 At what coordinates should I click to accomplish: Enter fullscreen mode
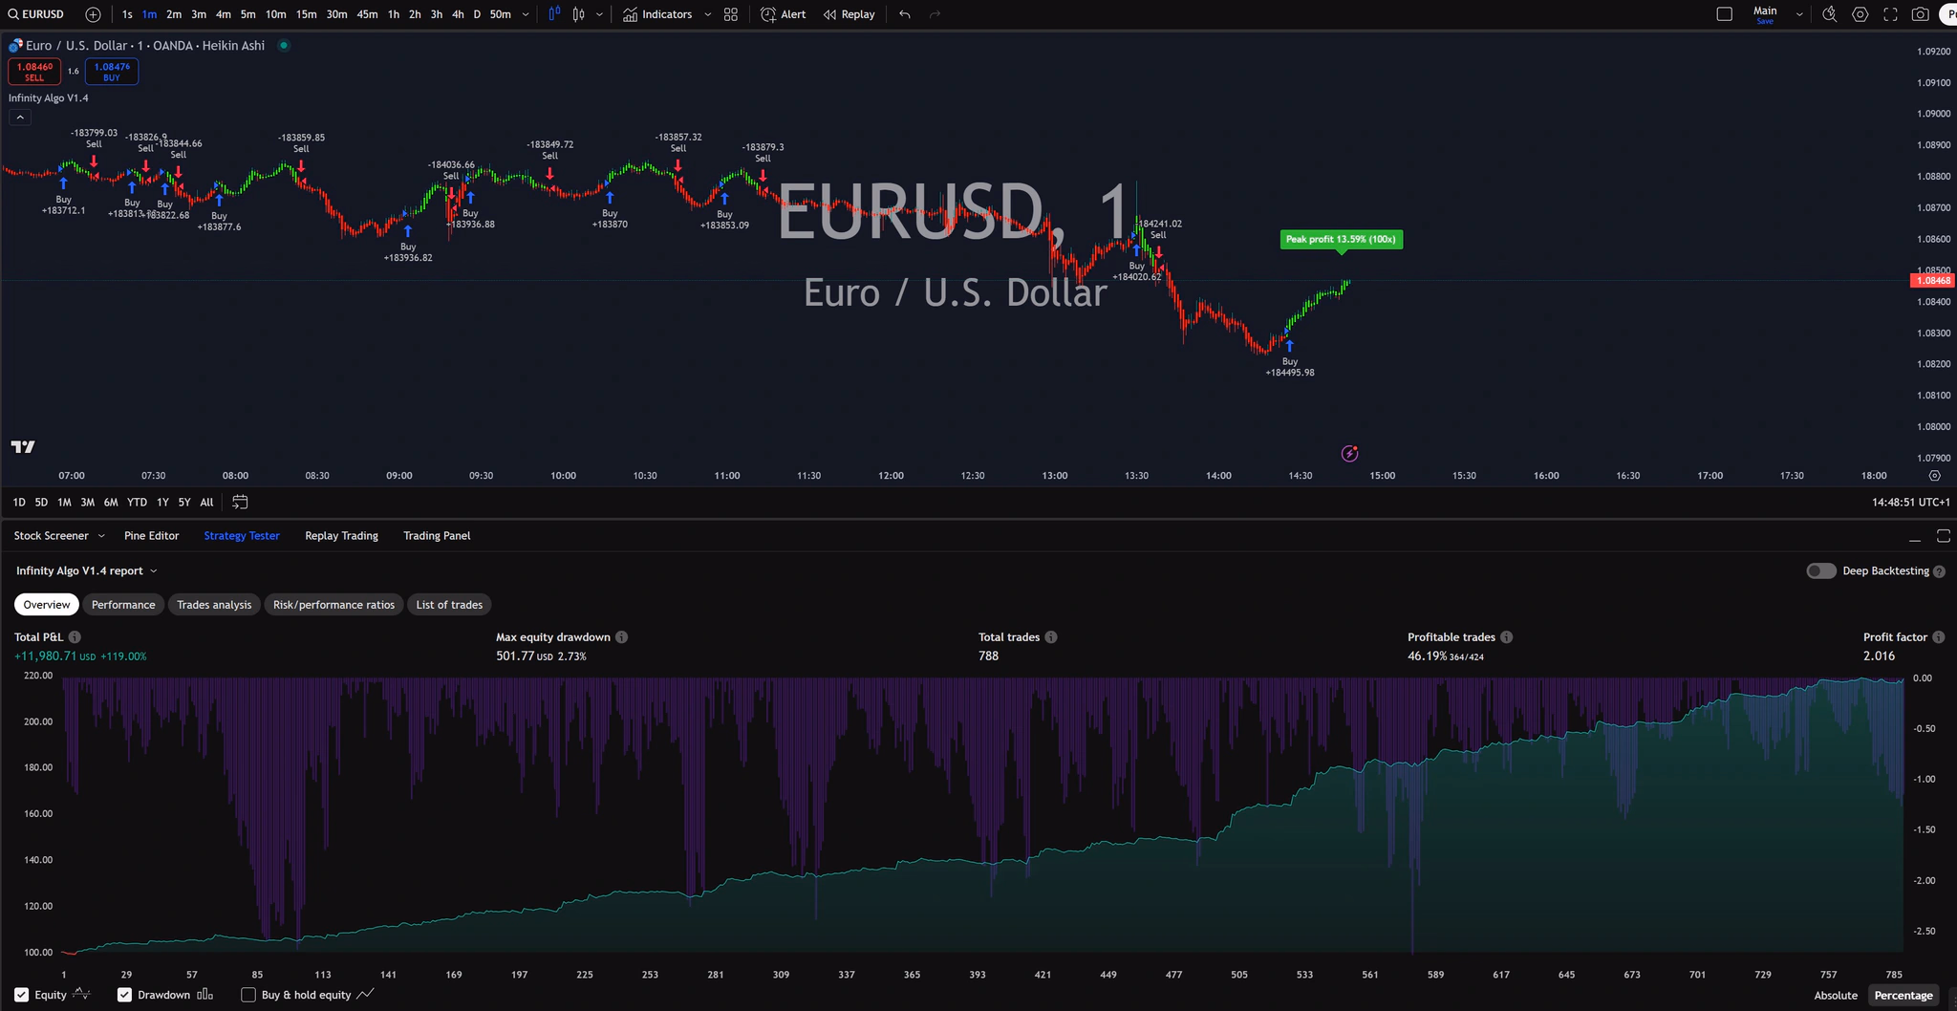point(1890,14)
